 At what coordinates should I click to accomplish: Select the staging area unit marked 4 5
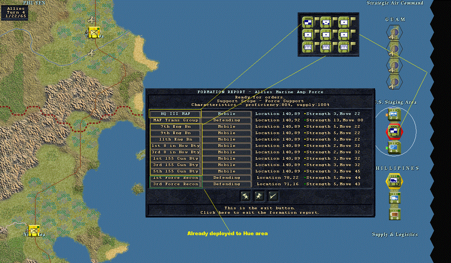coord(395,148)
